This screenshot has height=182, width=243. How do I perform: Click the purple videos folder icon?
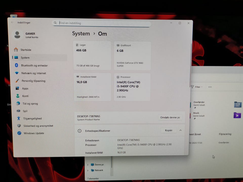[x=237, y=116]
